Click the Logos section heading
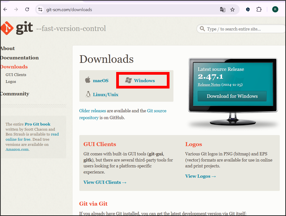This screenshot has width=286, height=216. (193, 144)
